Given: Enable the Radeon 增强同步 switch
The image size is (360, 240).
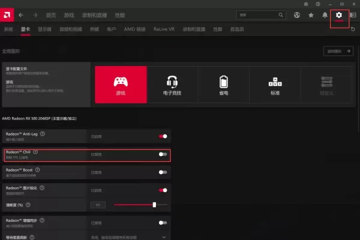Looking at the screenshot, I should [x=163, y=223].
